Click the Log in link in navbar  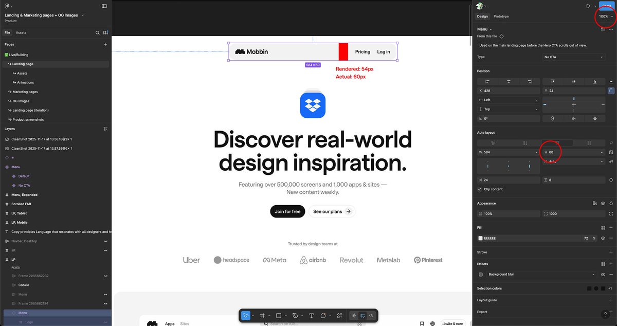tap(384, 51)
